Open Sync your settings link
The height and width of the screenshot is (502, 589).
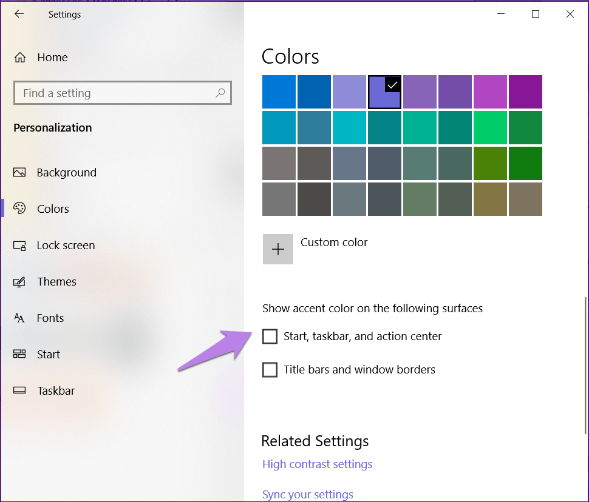[x=307, y=495]
